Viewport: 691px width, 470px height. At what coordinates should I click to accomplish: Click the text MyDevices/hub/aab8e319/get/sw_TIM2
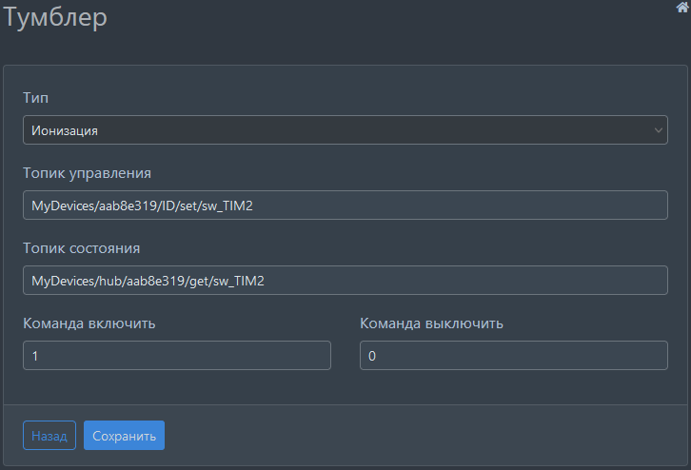click(x=148, y=281)
